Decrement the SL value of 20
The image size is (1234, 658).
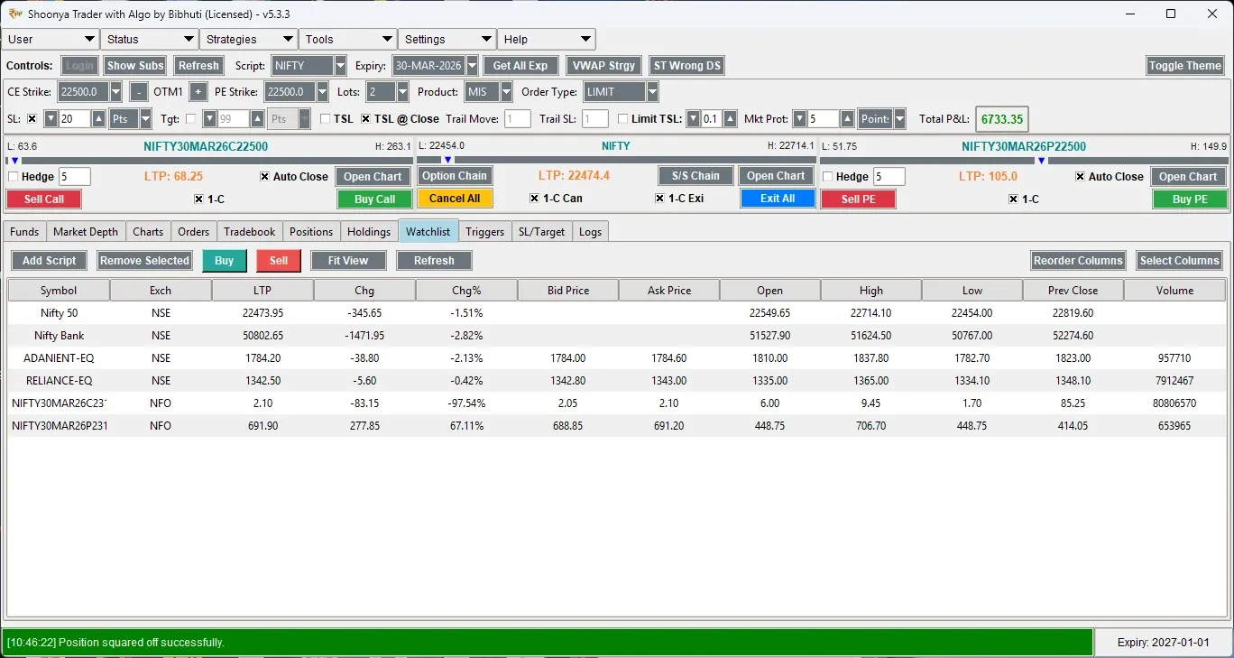[51, 119]
